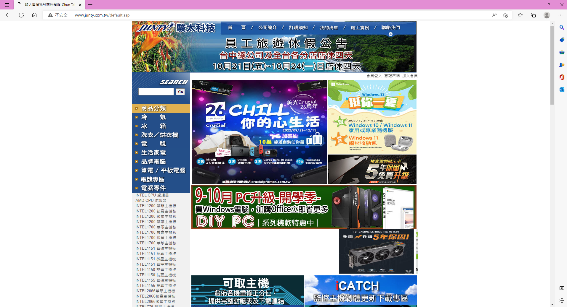Open the tab actions menu icon
This screenshot has width=567, height=307.
7,5
